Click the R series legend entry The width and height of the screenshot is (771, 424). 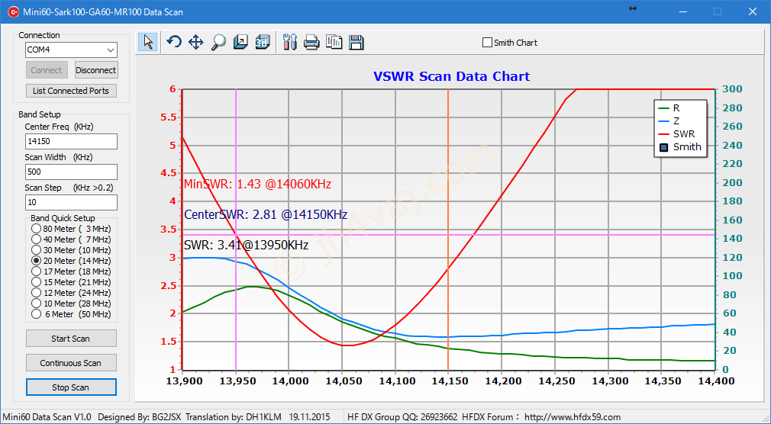[x=669, y=108]
